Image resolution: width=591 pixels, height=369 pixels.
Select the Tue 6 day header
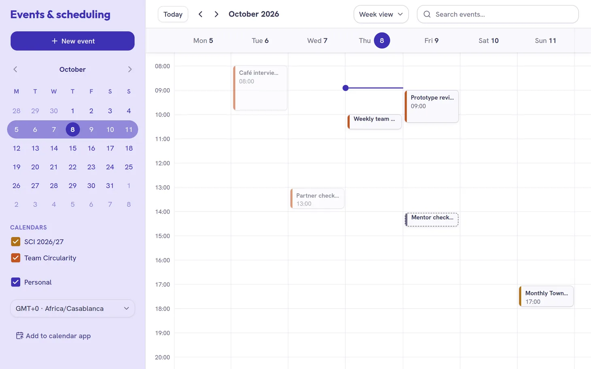260,40
